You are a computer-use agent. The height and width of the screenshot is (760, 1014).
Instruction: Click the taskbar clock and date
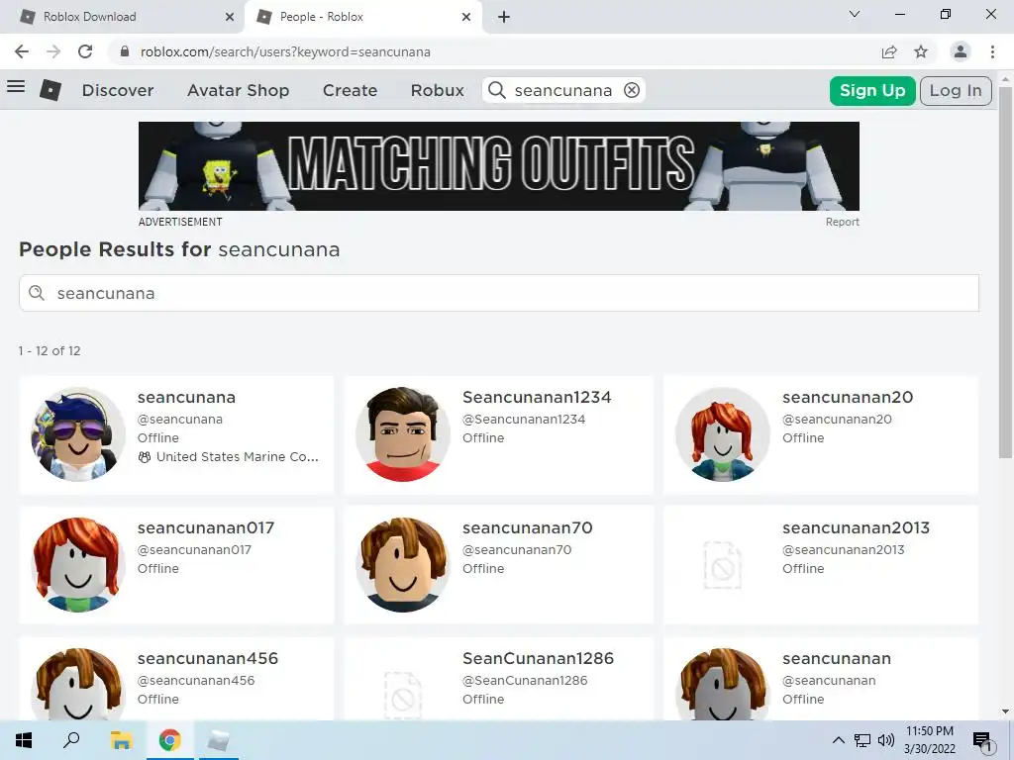tap(929, 740)
